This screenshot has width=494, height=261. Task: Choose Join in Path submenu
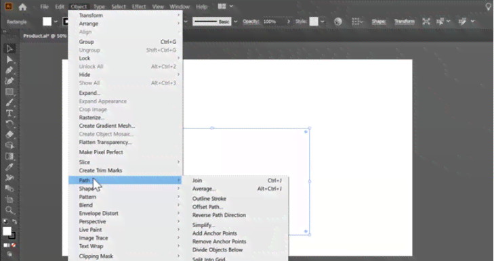(236, 181)
